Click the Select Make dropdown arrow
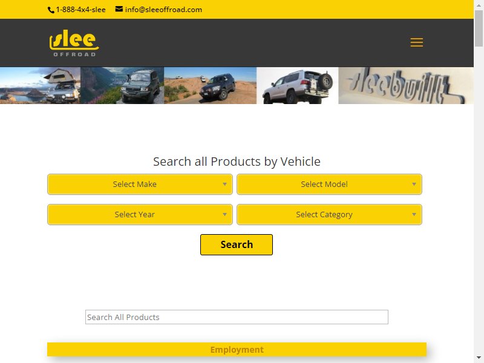The height and width of the screenshot is (363, 484). 224,185
